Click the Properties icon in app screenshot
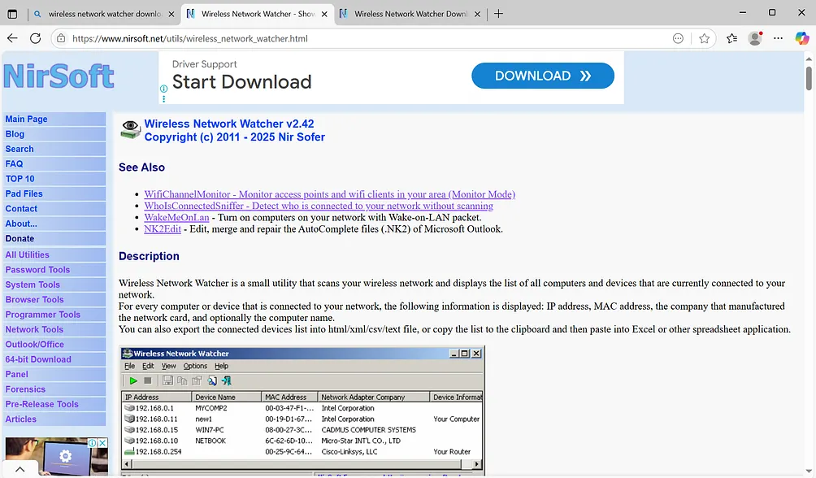This screenshot has width=816, height=478. click(x=196, y=380)
